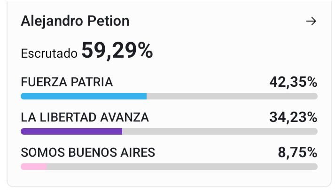
Task: Select the 59,29% counted figure
Action: coord(117,51)
